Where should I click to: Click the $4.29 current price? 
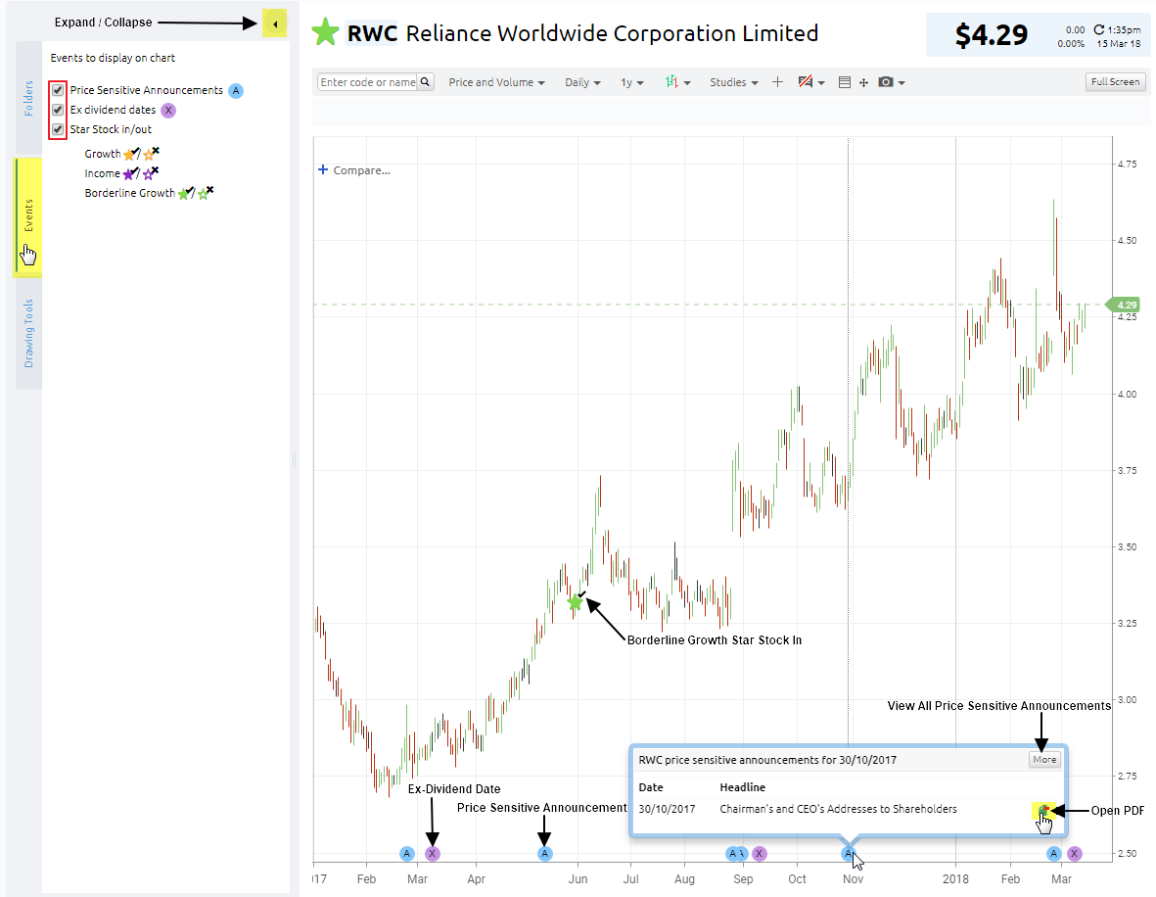click(991, 34)
